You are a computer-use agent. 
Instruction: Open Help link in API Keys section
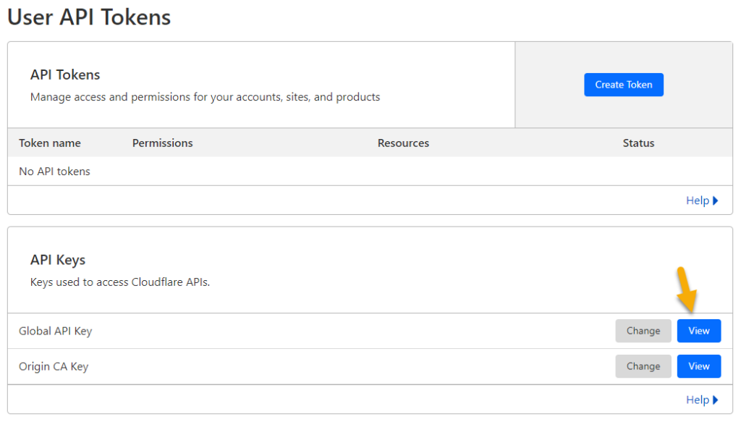[x=697, y=400]
